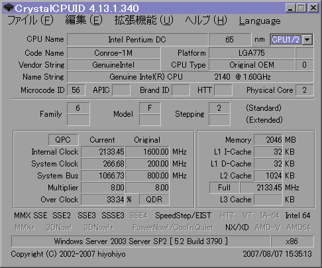Maximize the CrystalCPUID window
Viewport: 322px width, 268px height.
pos(301,8)
